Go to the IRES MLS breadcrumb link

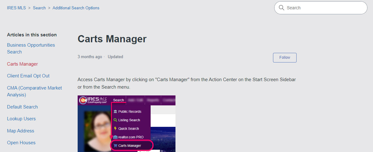point(16,8)
